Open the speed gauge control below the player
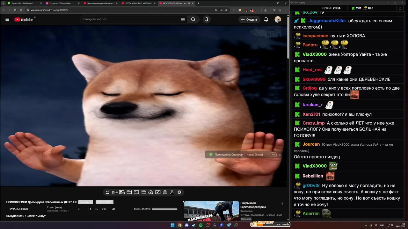Image resolution: width=408 pixels, height=229 pixels. coord(151,192)
